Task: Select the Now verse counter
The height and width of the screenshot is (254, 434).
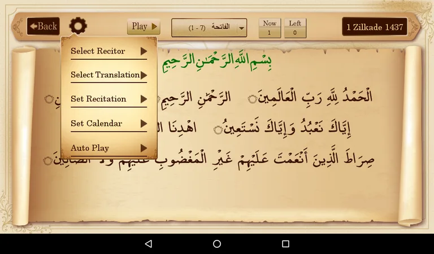Action: 270,28
